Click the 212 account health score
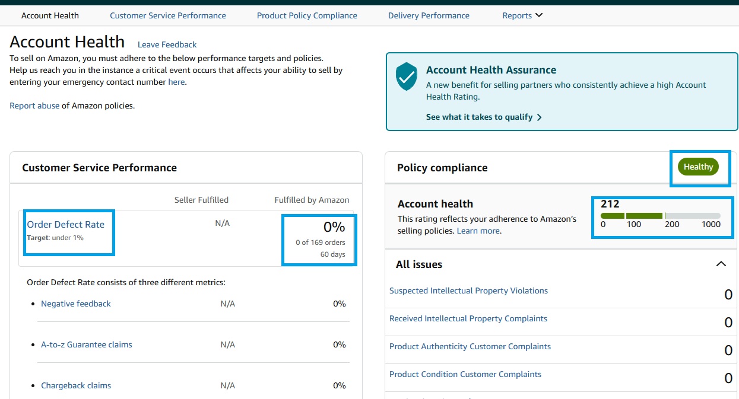The height and width of the screenshot is (399, 739). click(610, 204)
